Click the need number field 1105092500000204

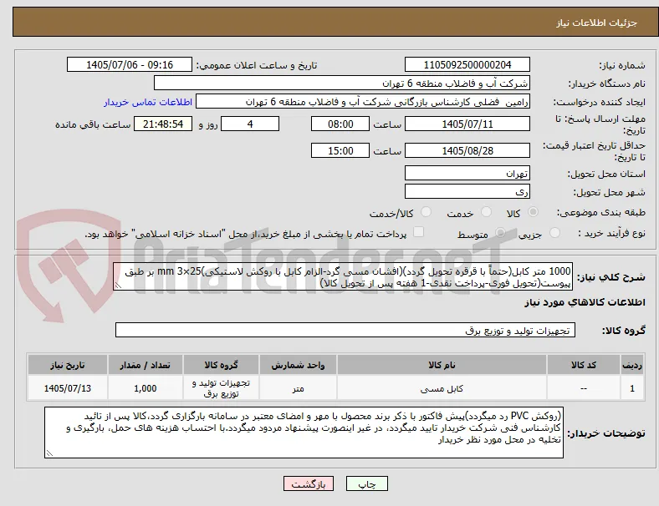(467, 64)
